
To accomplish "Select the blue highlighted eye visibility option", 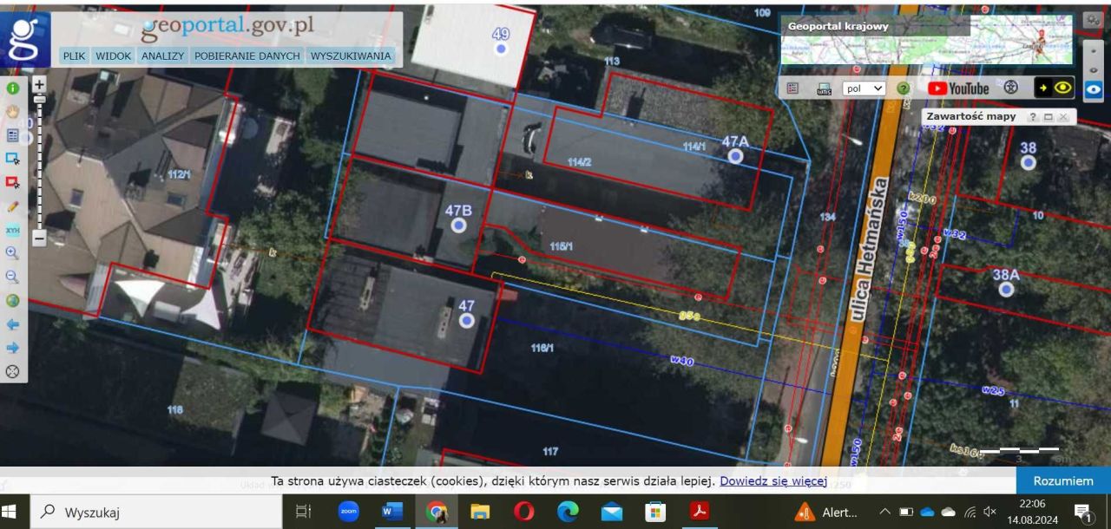I will pyautogui.click(x=1094, y=88).
